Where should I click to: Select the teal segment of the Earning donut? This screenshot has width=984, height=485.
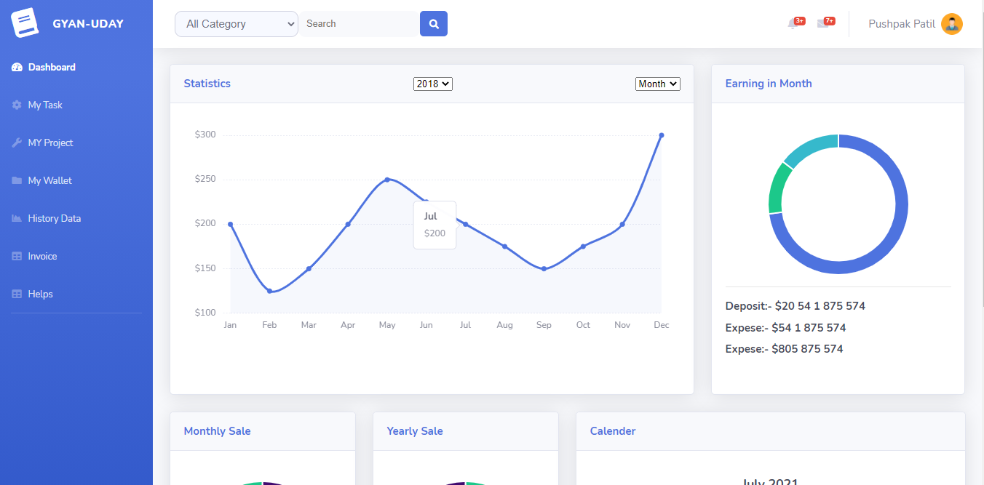click(x=813, y=145)
